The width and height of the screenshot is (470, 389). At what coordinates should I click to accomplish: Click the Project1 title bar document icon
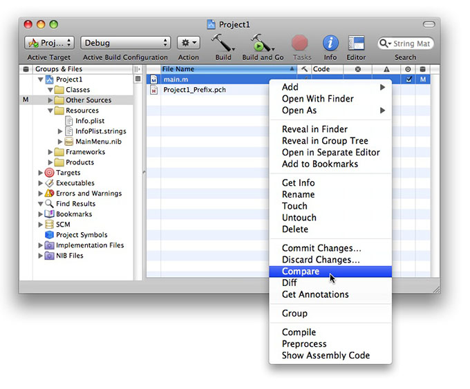(211, 25)
